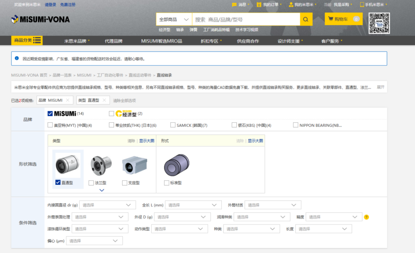Click 显示大图 in 形式 panel

click(255, 141)
